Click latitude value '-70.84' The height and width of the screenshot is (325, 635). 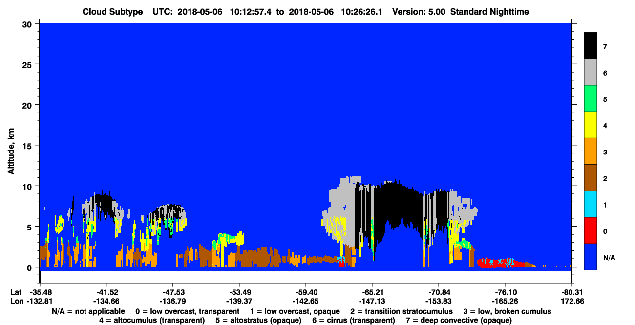click(x=439, y=292)
